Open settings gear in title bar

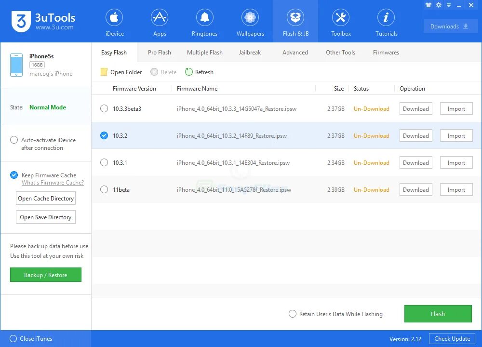439,5
